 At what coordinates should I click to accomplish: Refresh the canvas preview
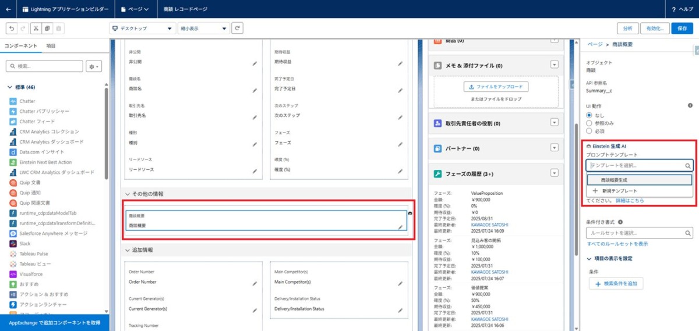point(237,28)
